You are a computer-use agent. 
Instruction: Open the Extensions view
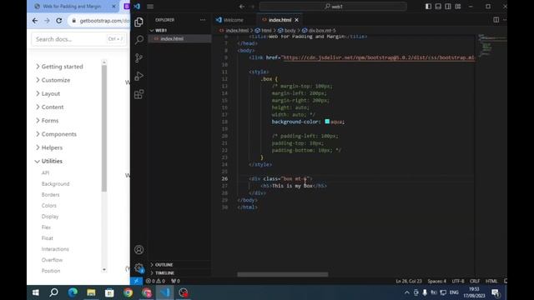coord(139,94)
